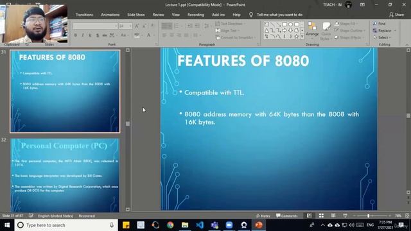
Task: Toggle Bold formatting in Font group
Action: pos(76,35)
